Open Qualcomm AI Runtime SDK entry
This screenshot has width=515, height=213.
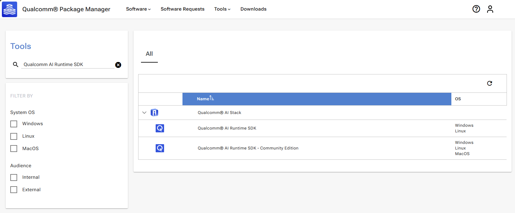[227, 128]
